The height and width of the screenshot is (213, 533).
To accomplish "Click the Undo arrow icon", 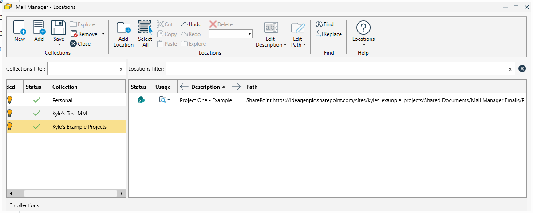I will [x=184, y=24].
